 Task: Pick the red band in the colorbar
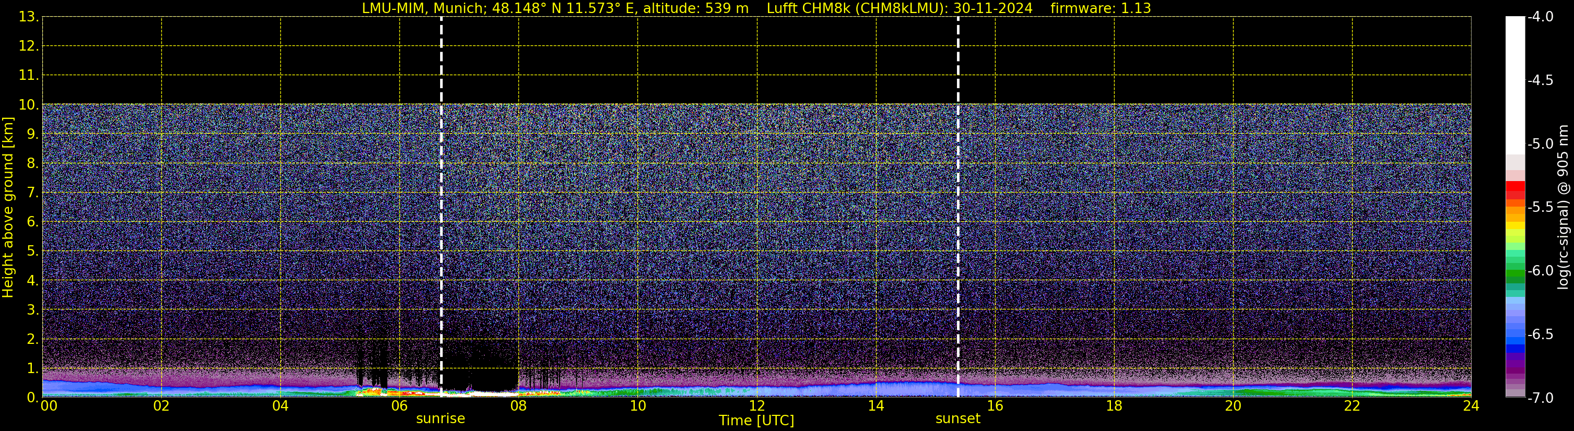1514,190
